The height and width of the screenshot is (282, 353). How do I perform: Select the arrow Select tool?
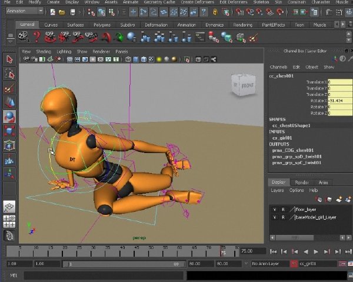coord(9,59)
